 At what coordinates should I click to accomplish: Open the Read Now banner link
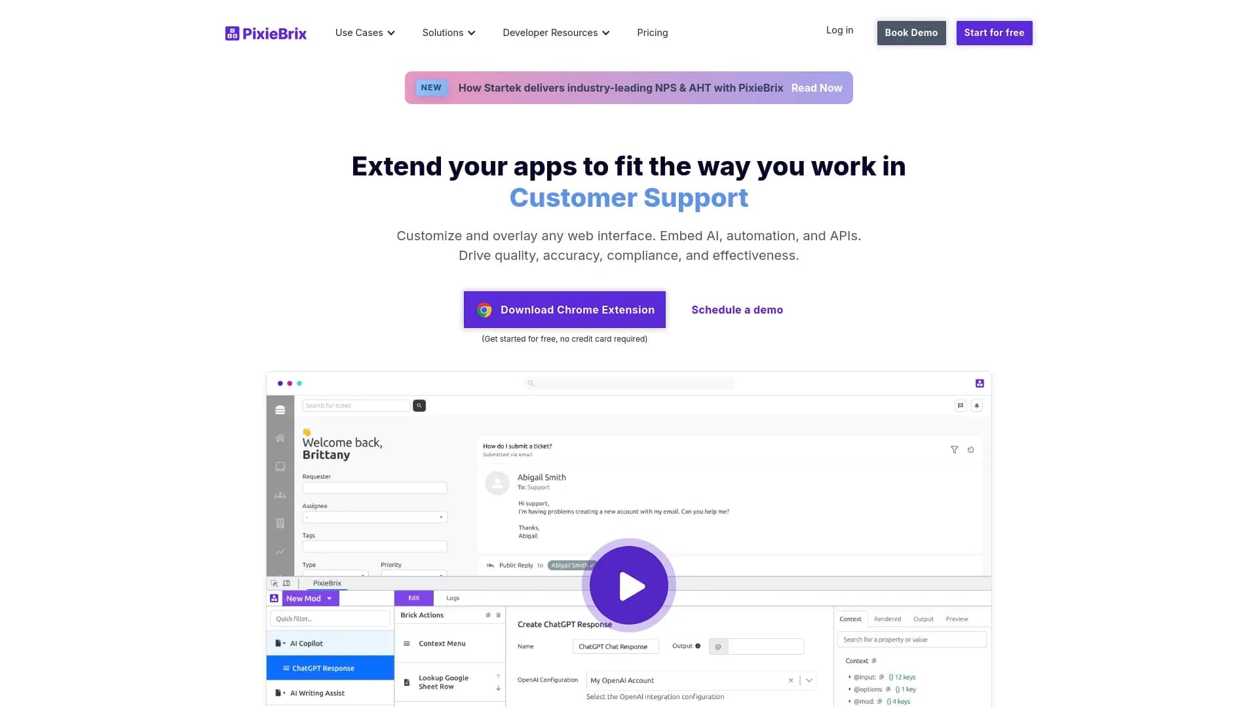816,88
